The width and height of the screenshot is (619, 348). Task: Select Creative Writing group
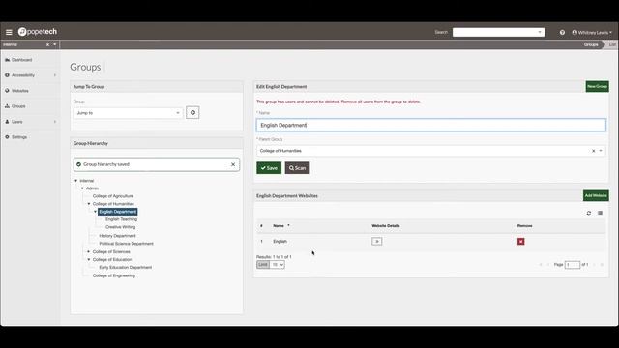(x=120, y=227)
